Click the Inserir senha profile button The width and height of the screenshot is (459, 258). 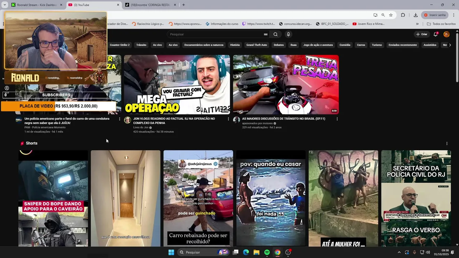435,15
